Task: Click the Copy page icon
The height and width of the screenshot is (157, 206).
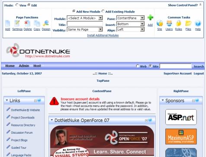Action: coord(37,23)
